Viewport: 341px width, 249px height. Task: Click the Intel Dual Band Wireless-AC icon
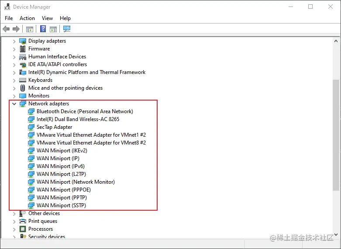point(31,119)
